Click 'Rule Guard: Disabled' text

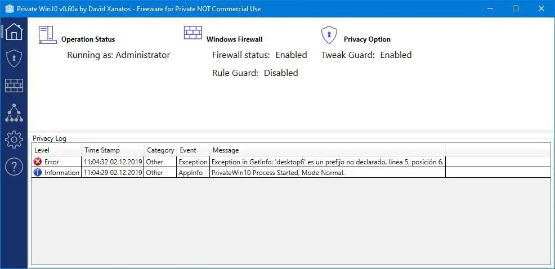pyautogui.click(x=255, y=73)
